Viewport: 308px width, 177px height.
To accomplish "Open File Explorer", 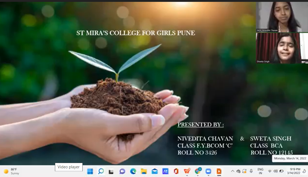I will (143, 171).
